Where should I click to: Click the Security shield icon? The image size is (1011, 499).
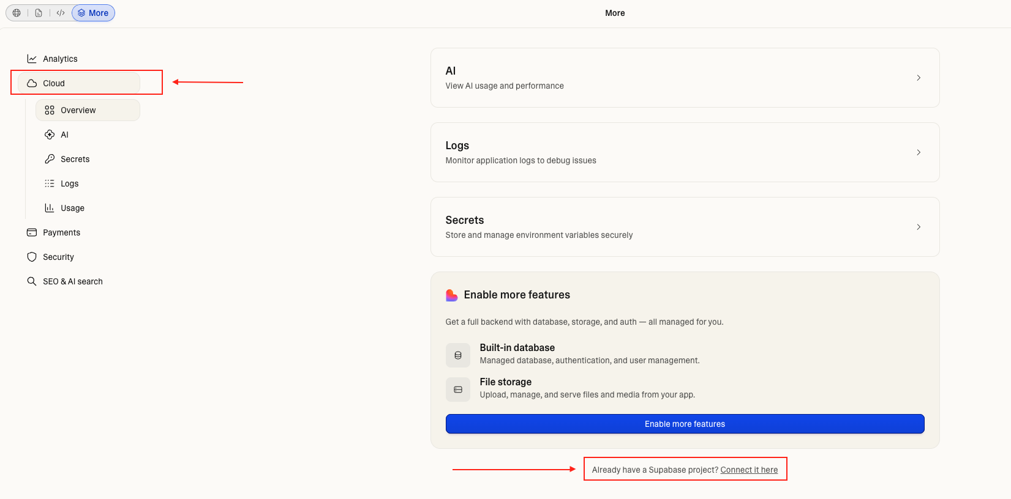32,257
